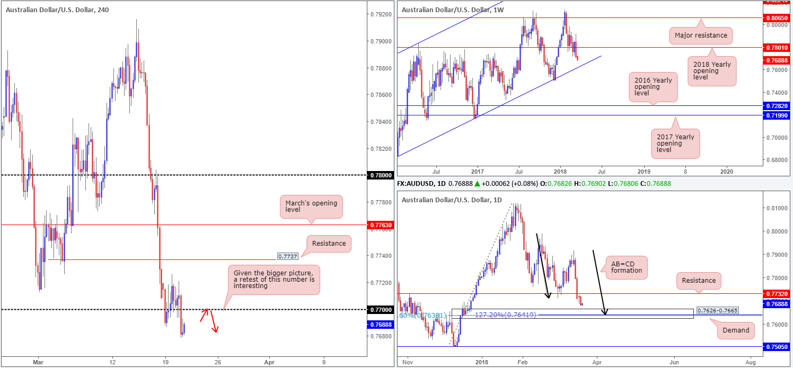Click the 'Aug' date on daily axis
This screenshot has height=368, width=793.
coord(750,362)
